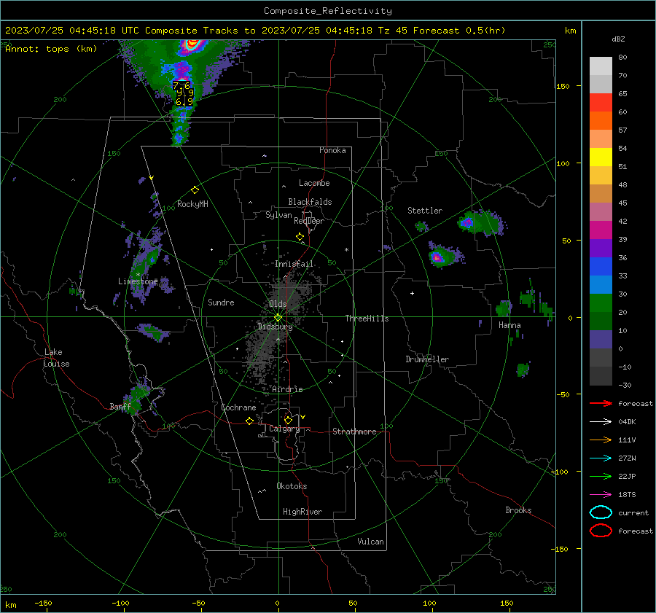Click the HighRiver city label
Screen dimensions: 656x613
pyautogui.click(x=302, y=512)
